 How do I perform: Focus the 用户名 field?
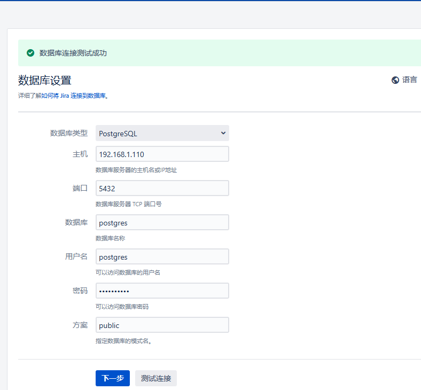(x=162, y=256)
